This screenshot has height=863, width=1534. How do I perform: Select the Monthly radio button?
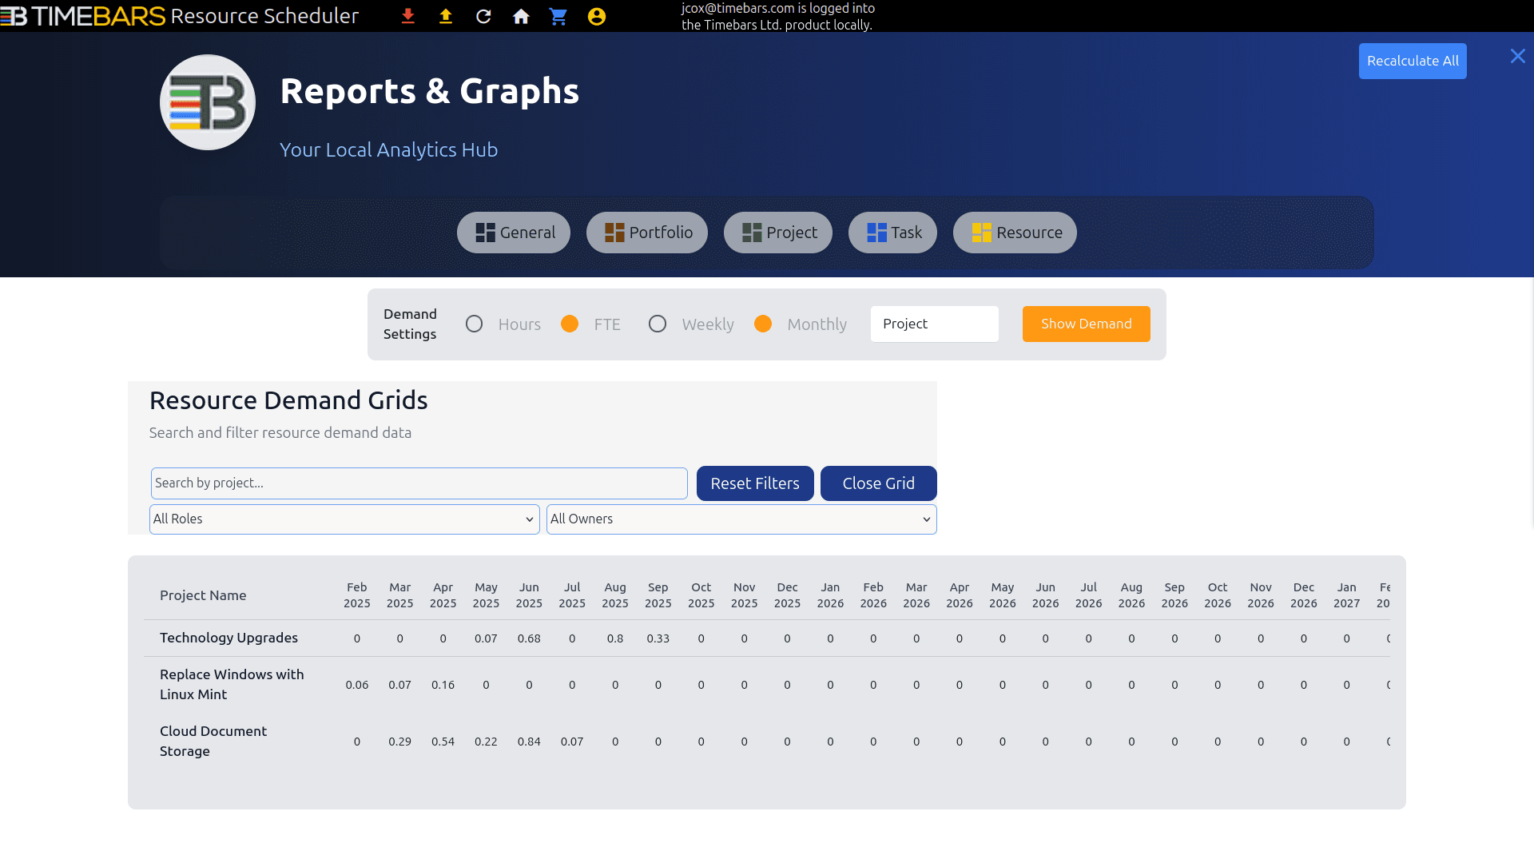click(x=763, y=324)
